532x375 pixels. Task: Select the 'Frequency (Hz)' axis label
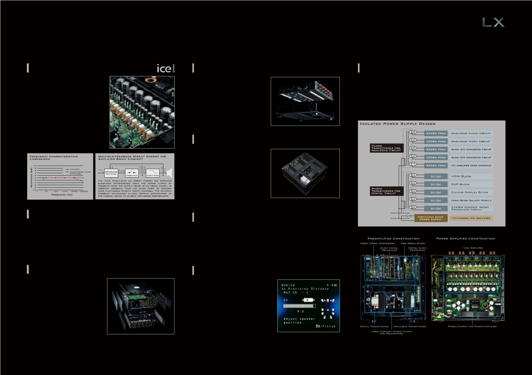(62, 195)
